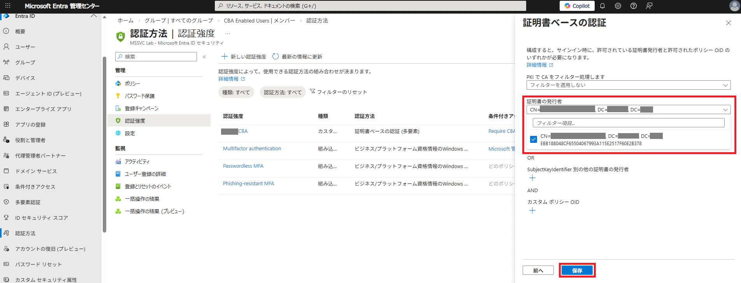Open the Multifactor authentication strength row
Screen dimensions: 741x283
pos(252,148)
